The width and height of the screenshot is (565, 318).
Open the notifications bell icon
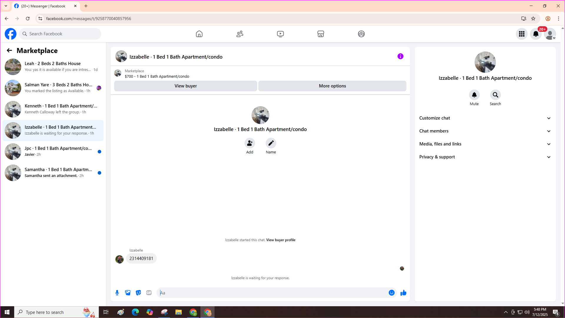(536, 34)
